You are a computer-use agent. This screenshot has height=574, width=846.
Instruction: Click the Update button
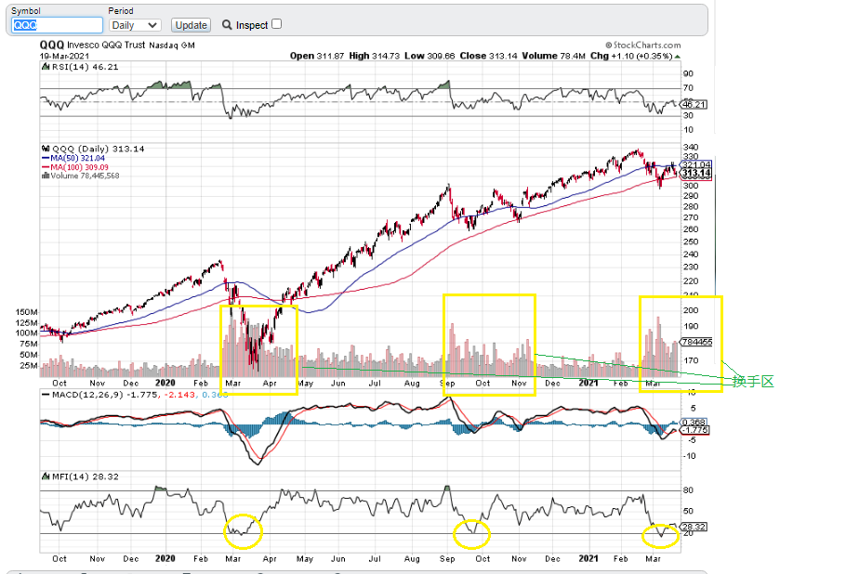pyautogui.click(x=191, y=25)
